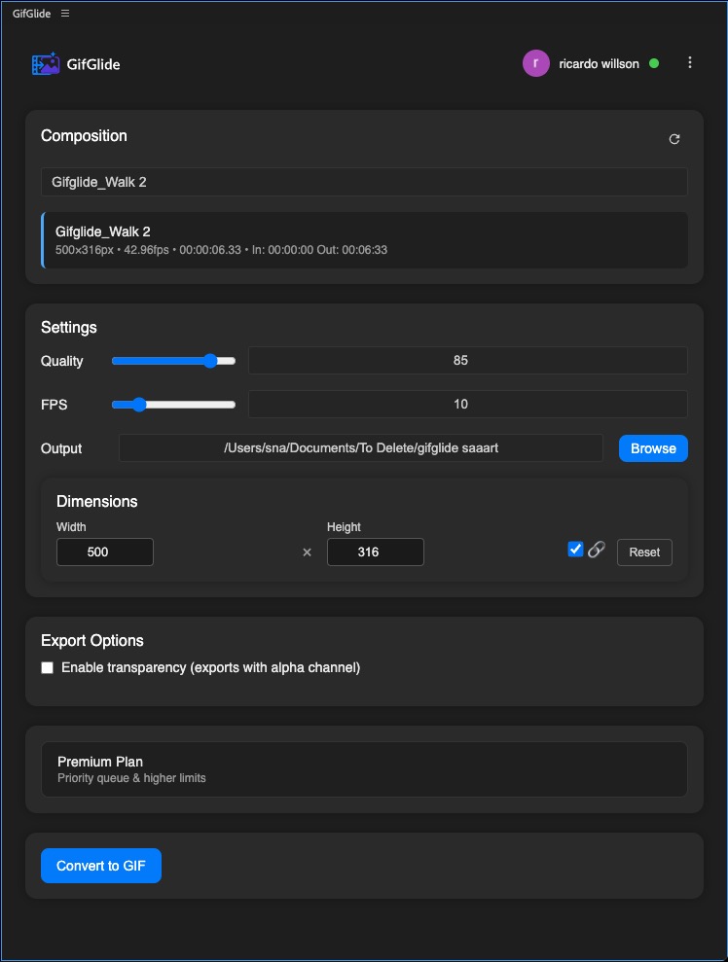Select the Gifglide_Walk 2 composition entry

364,239
